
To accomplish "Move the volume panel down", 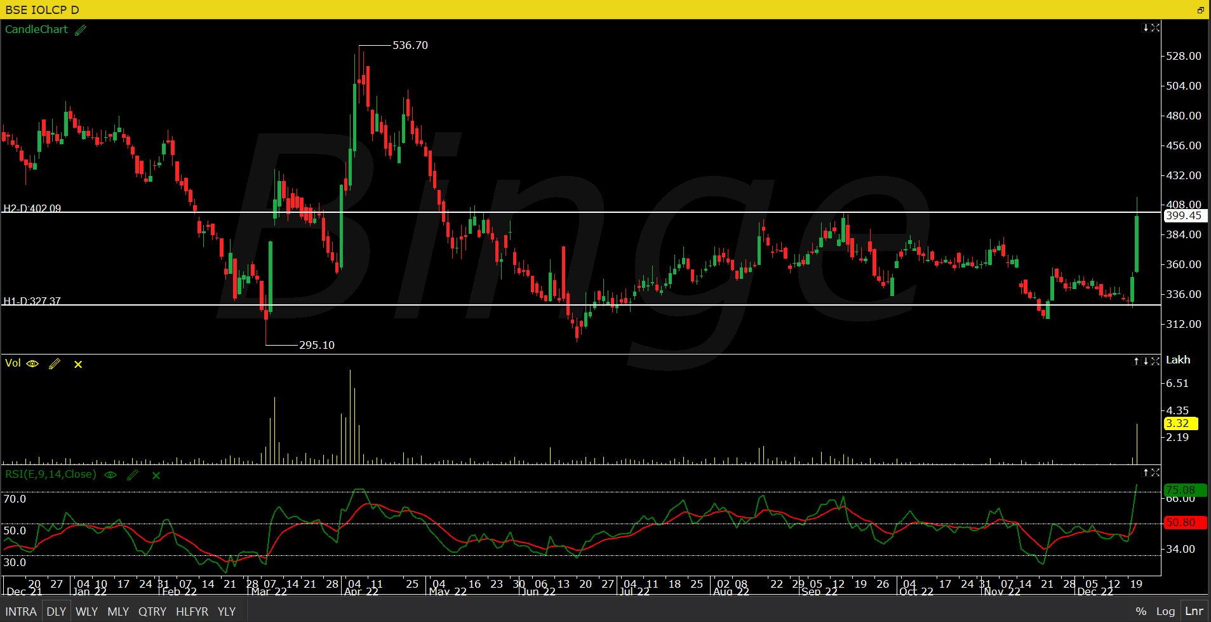I will coord(1146,361).
